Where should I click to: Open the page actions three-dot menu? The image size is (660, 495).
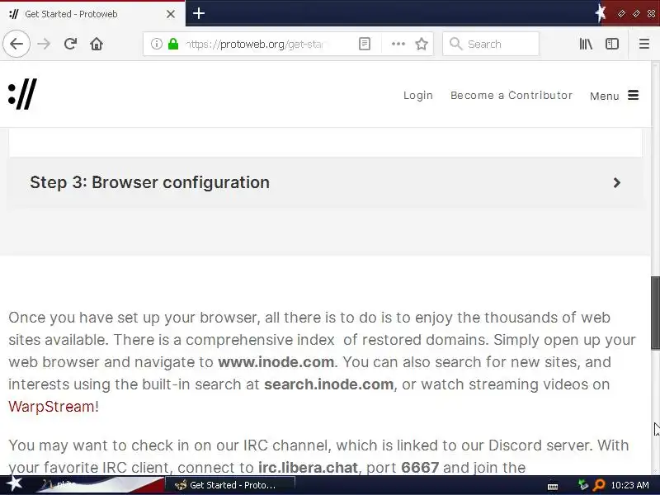pos(398,44)
